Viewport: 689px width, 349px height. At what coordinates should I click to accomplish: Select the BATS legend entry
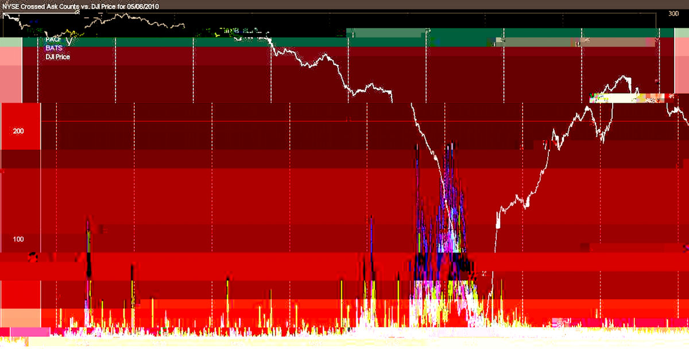(x=54, y=48)
